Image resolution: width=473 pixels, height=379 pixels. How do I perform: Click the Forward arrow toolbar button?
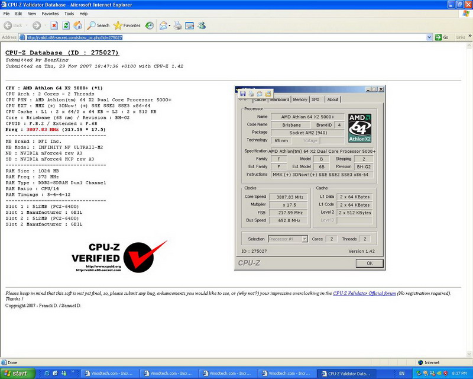click(x=37, y=25)
